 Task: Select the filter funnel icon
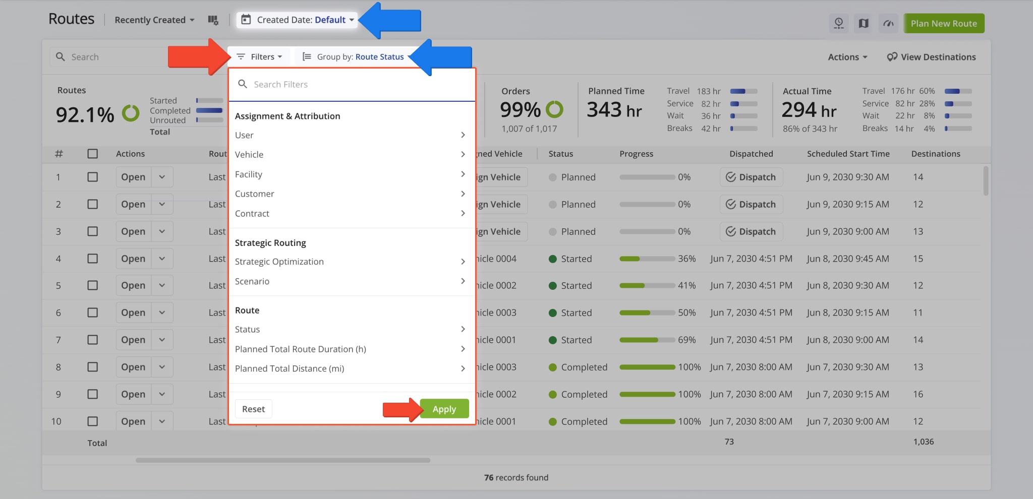click(x=241, y=56)
